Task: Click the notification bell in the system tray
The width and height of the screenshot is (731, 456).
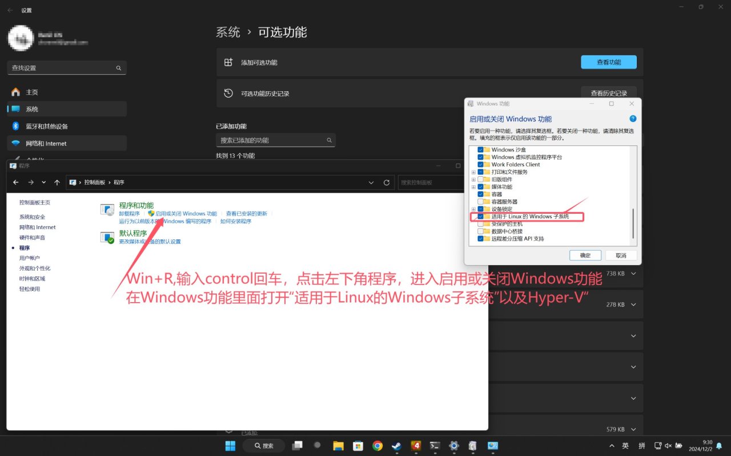Action: [x=720, y=446]
